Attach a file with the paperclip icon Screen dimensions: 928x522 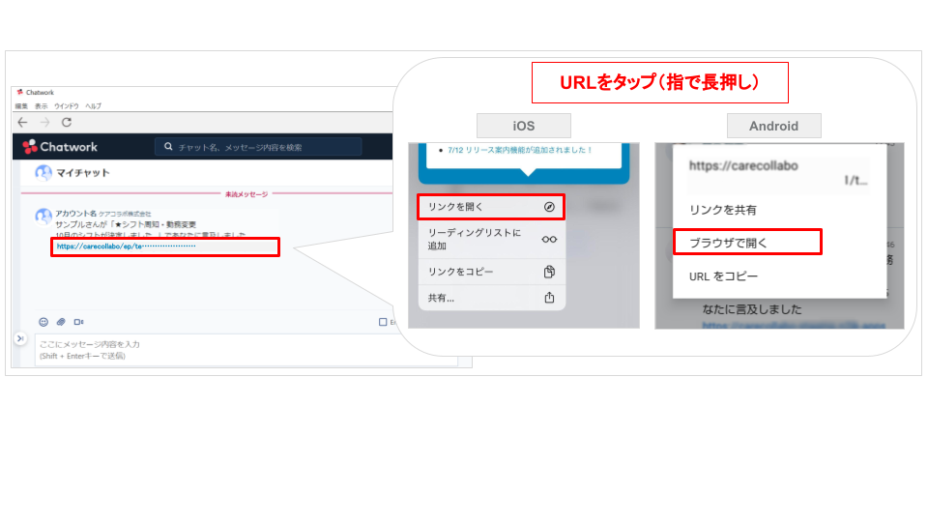[61, 322]
